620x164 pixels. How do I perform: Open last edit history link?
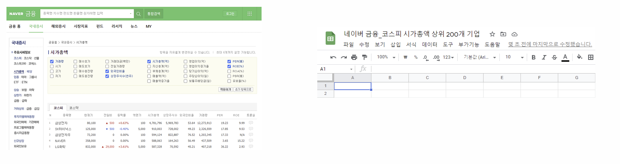pos(550,44)
